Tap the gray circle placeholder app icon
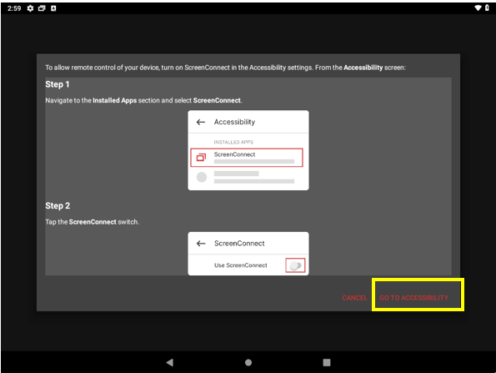The width and height of the screenshot is (496, 373). 202,177
